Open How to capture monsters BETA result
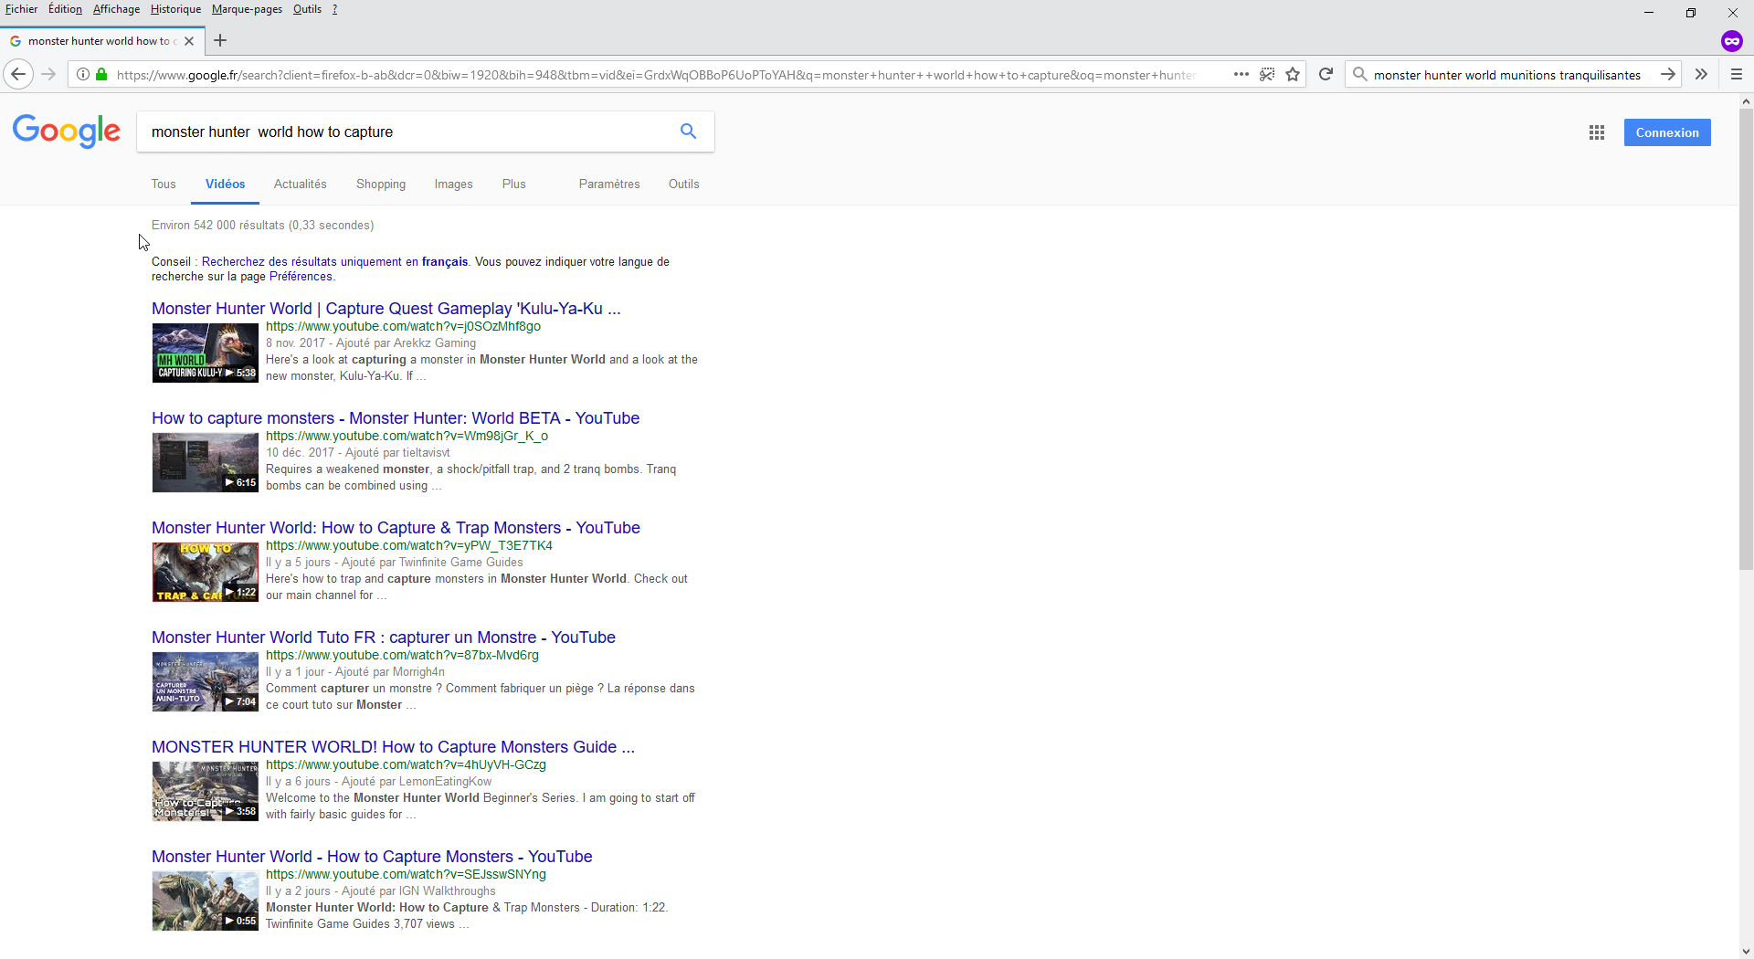This screenshot has height=959, width=1754. click(396, 418)
